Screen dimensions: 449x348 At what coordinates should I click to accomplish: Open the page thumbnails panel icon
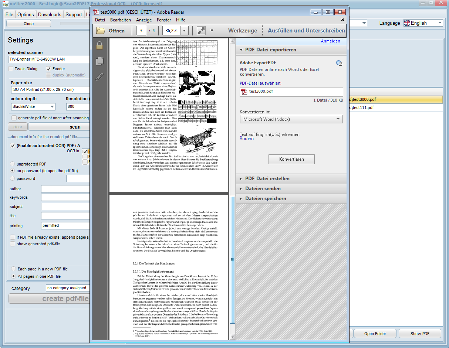click(x=99, y=61)
